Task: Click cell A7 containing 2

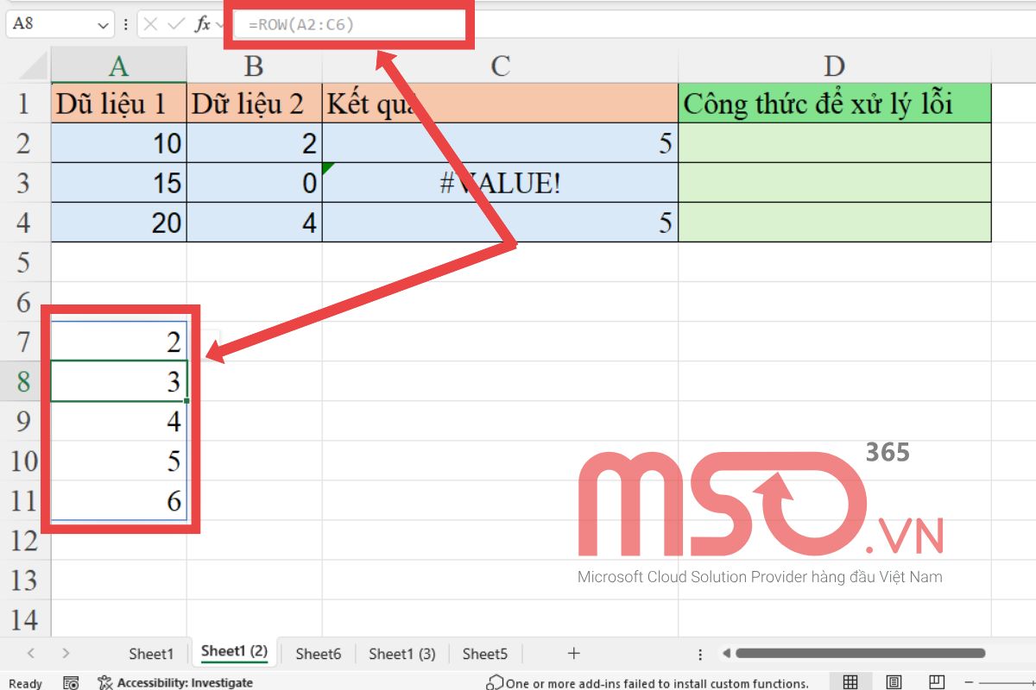Action: pos(119,342)
